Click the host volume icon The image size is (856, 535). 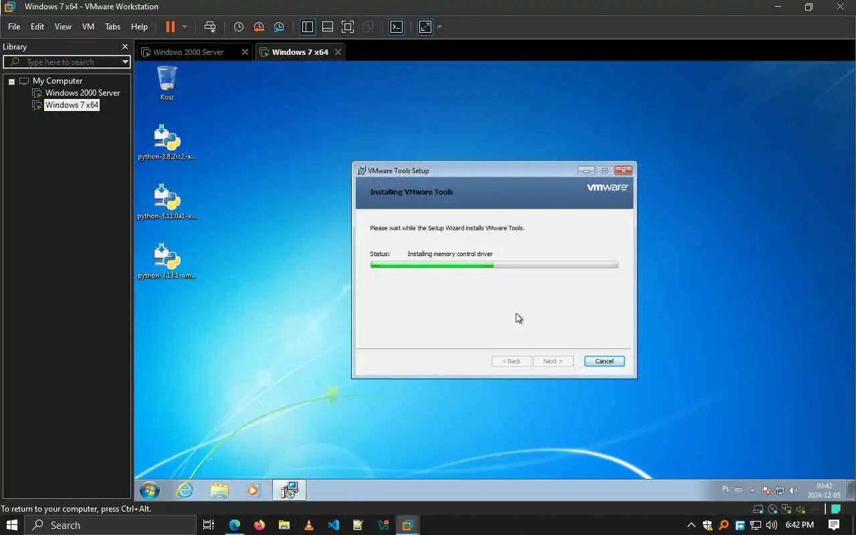[772, 525]
